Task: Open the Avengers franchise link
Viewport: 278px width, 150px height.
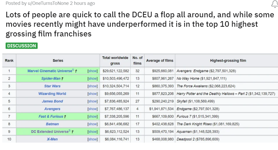Action: point(52,109)
